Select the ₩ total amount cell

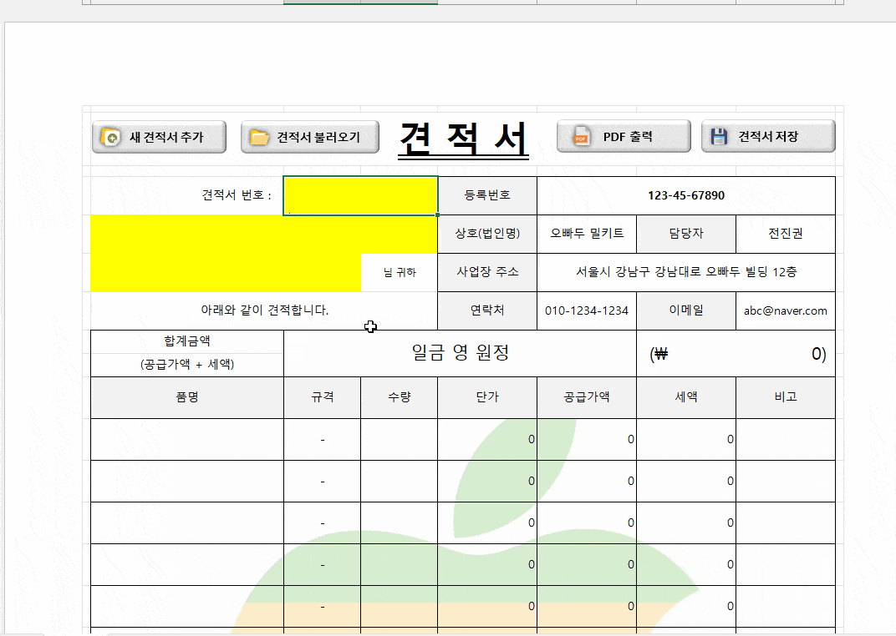pyautogui.click(x=736, y=353)
